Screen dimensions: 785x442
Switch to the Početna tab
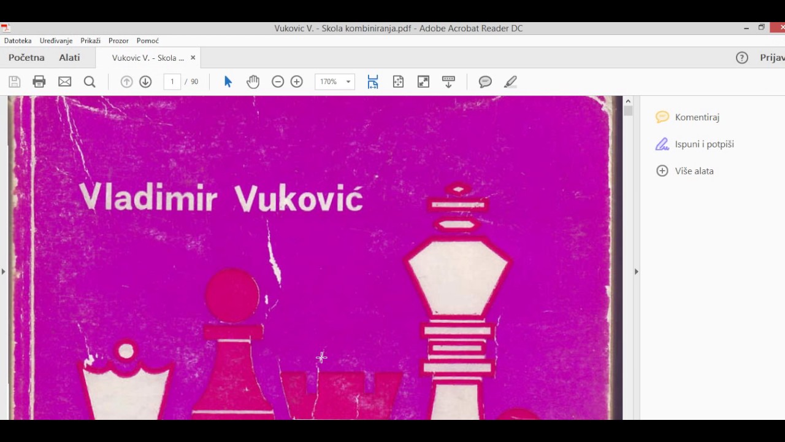(x=26, y=58)
